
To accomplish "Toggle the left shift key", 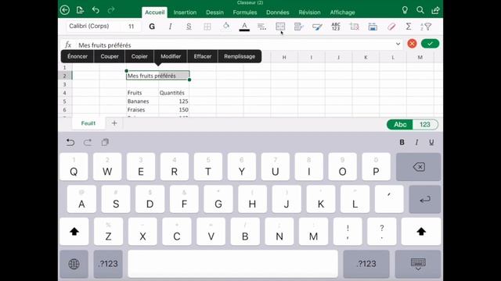I will [74, 232].
